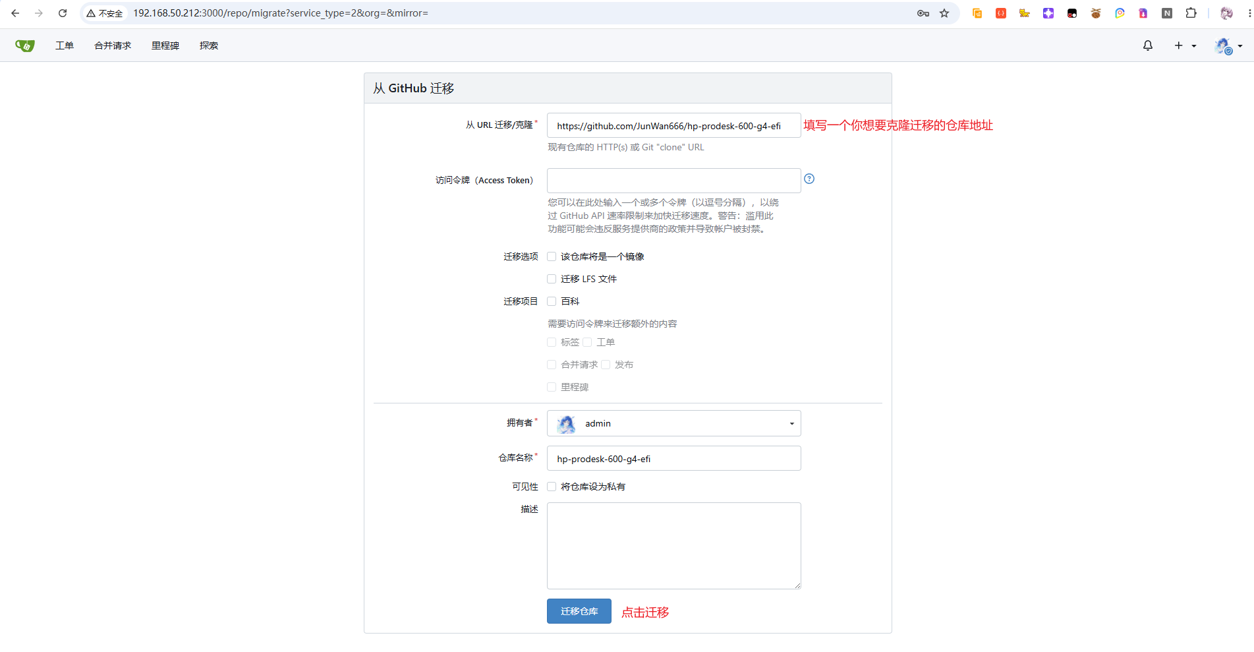The image size is (1254, 652).
Task: Open 探索 in the top navigation
Action: tap(209, 45)
